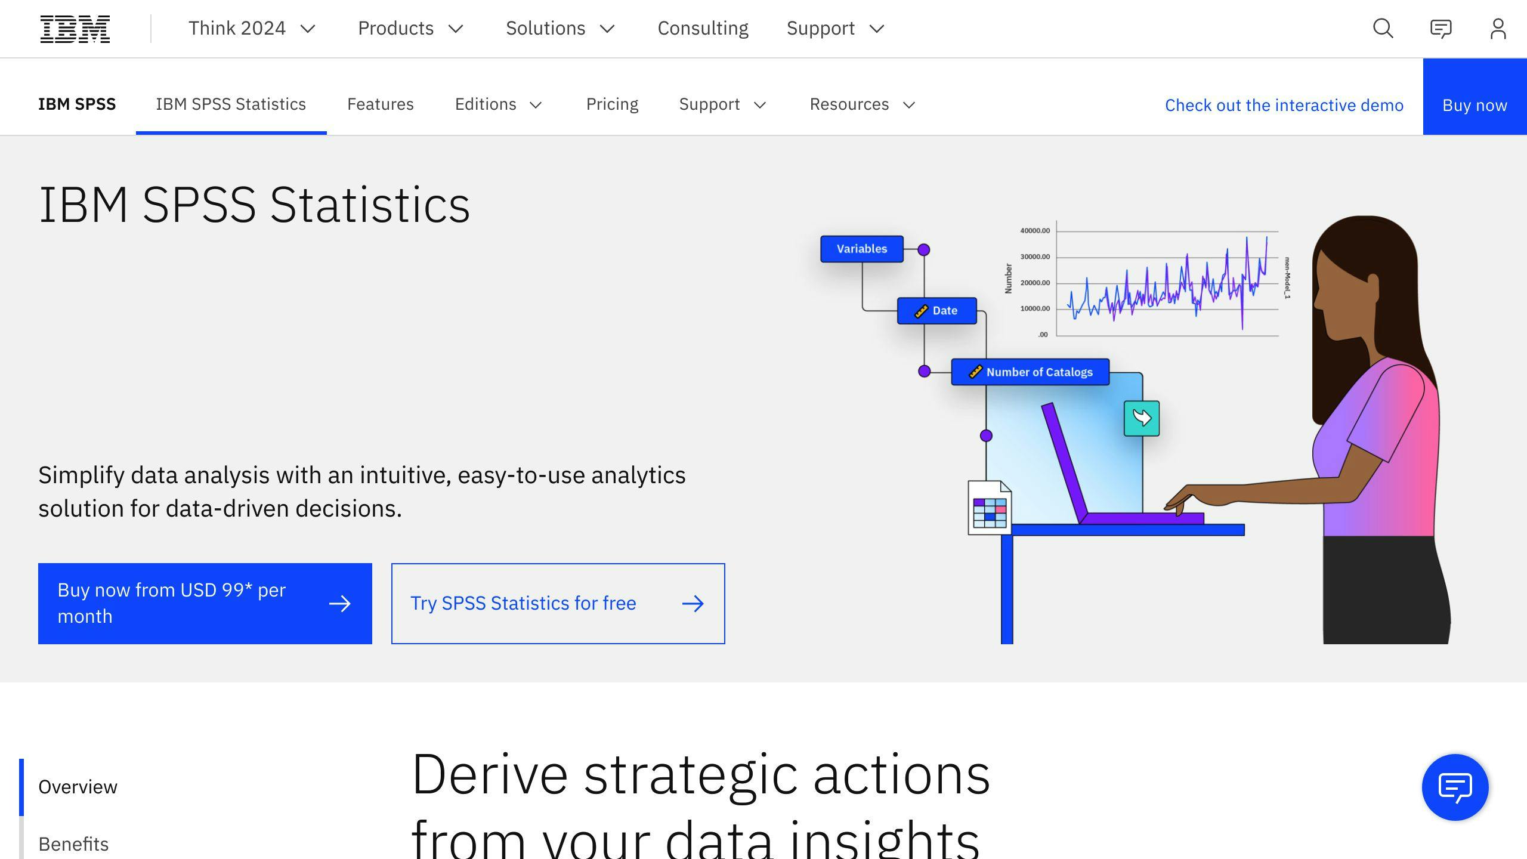1527x859 pixels.
Task: Click the teal arrow icon in illustration
Action: (x=1142, y=418)
